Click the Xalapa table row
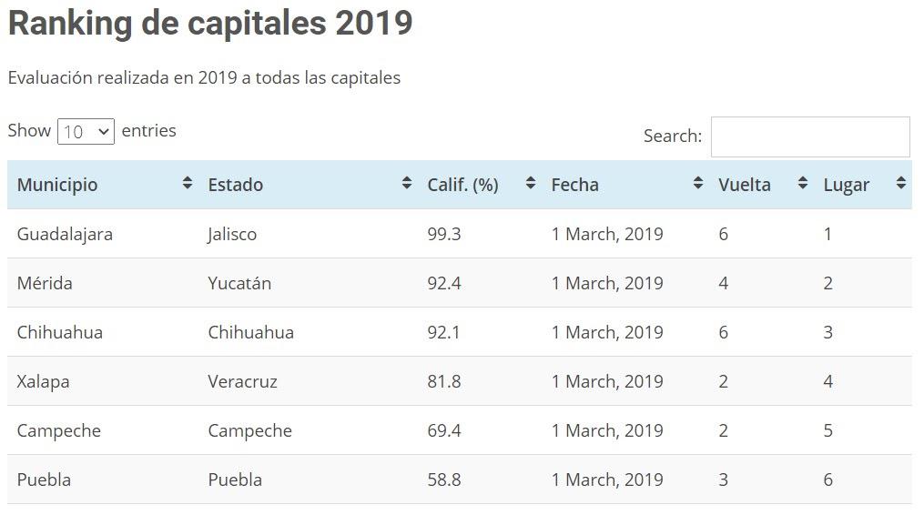The height and width of the screenshot is (515, 924). [43, 381]
